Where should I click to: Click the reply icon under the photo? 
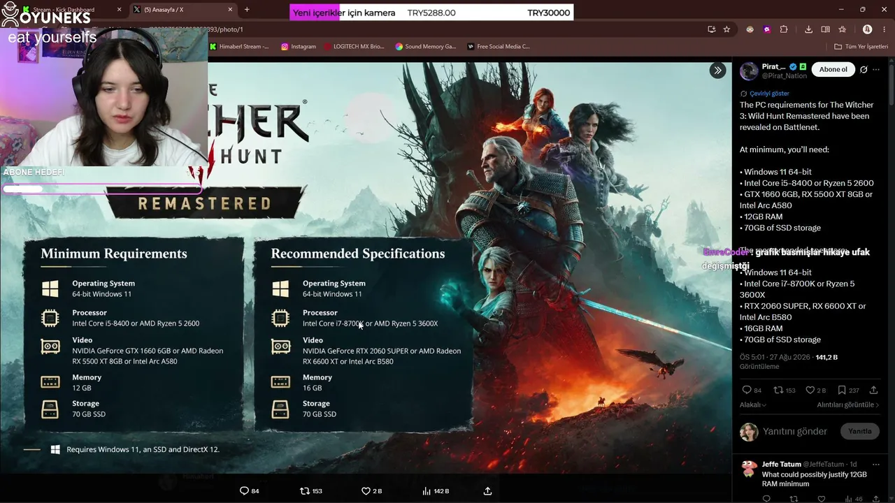[244, 491]
